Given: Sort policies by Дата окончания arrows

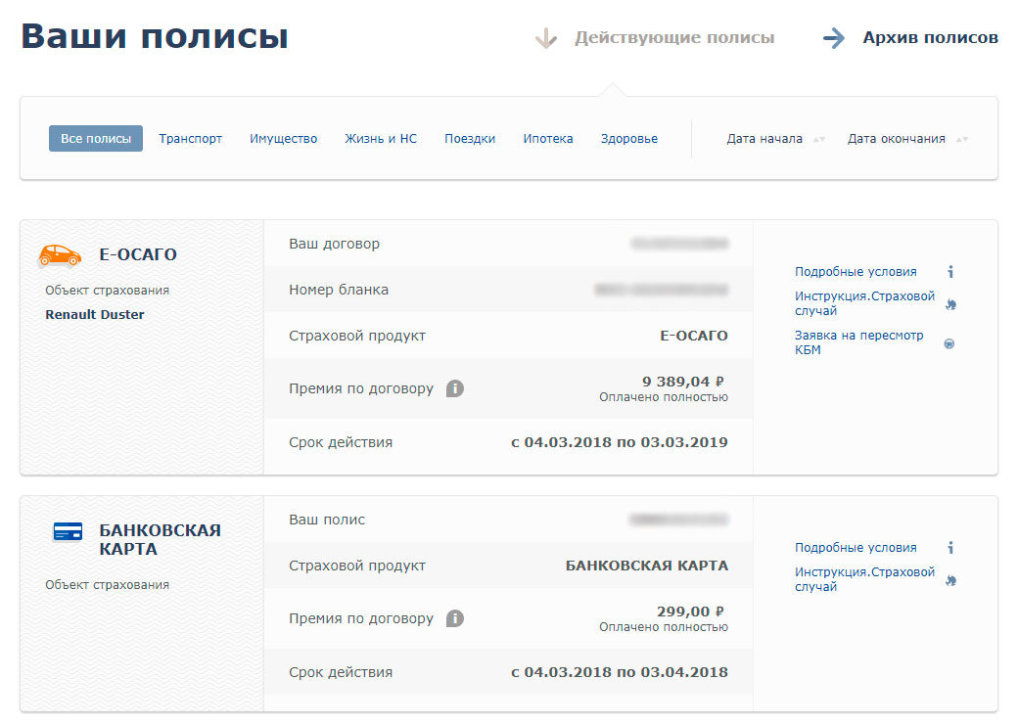Looking at the screenshot, I should [x=962, y=139].
